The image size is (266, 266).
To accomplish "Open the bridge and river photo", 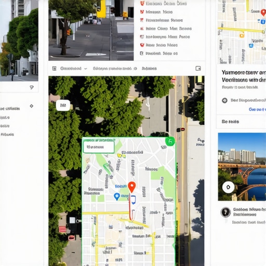I will tap(242, 167).
